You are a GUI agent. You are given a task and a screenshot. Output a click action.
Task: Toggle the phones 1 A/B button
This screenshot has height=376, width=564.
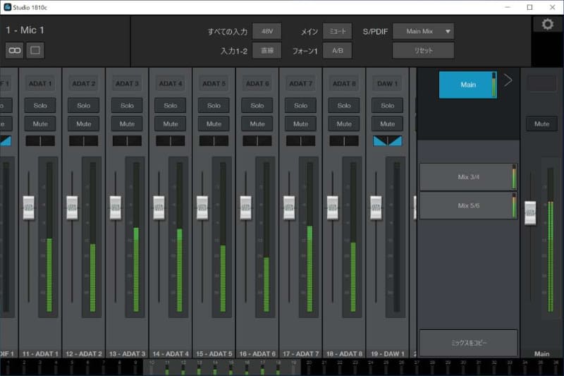pos(338,50)
